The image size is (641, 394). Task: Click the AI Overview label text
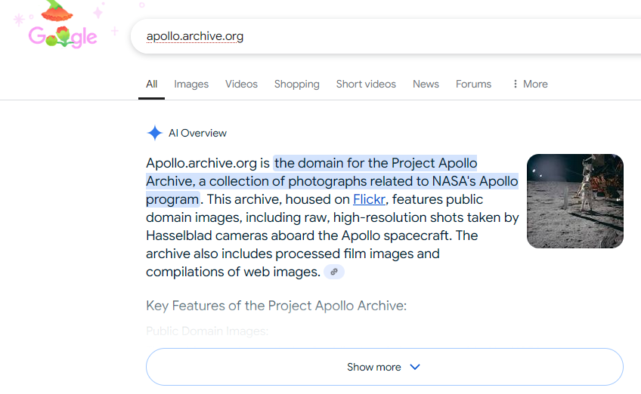coord(197,133)
